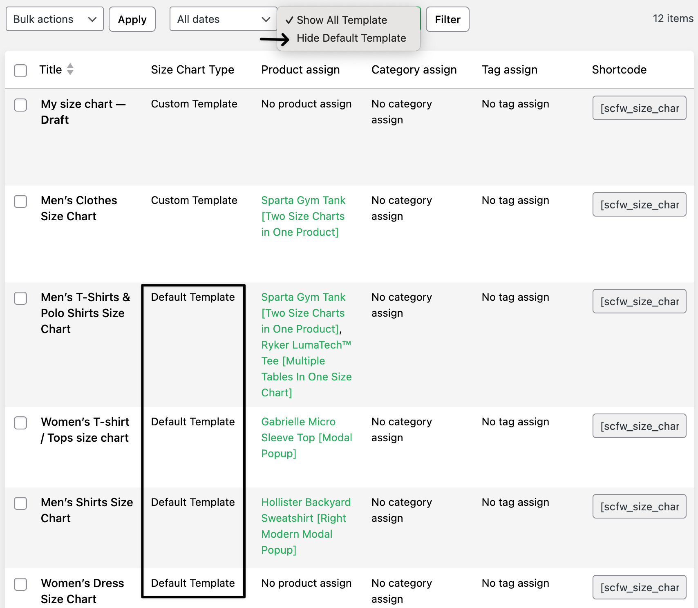
Task: Check the 'Women's Dress Size Chart' checkbox
Action: 20,584
